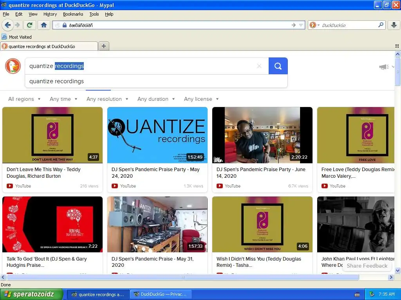The height and width of the screenshot is (300, 401).
Task: Open the John Khan black-and-white video thumbnail
Action: [356, 224]
